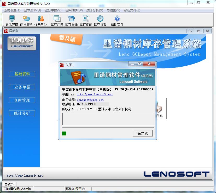The image size is (216, 193).
Task: Click the LENOSOFT footer logo
Action: [177, 174]
